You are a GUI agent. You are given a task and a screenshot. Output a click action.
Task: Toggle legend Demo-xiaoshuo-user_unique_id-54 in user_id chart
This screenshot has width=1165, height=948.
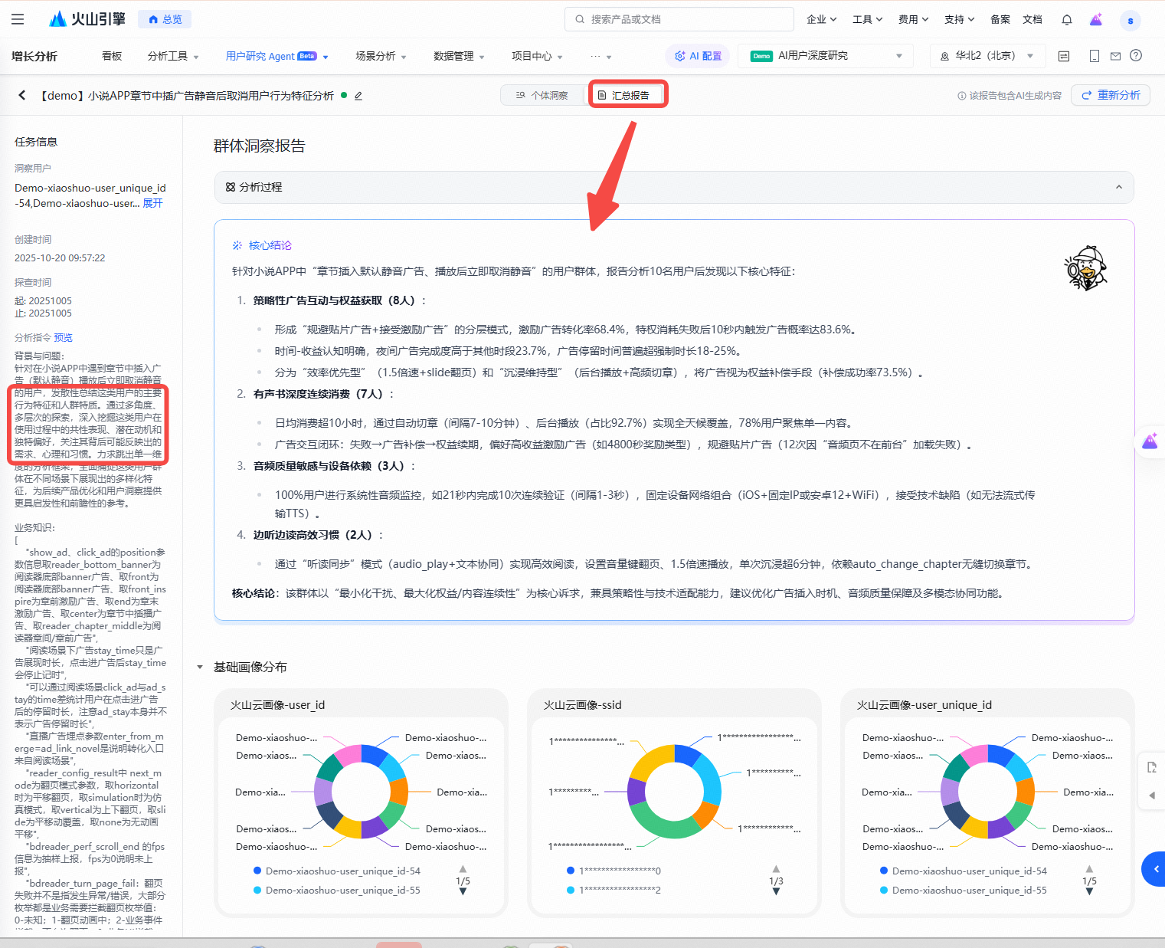click(337, 871)
